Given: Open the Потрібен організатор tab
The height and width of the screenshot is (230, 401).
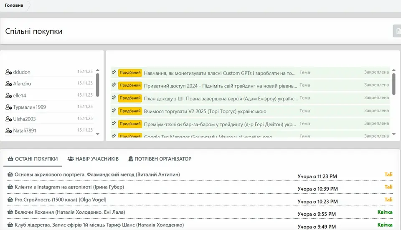Looking at the screenshot, I should (160, 159).
